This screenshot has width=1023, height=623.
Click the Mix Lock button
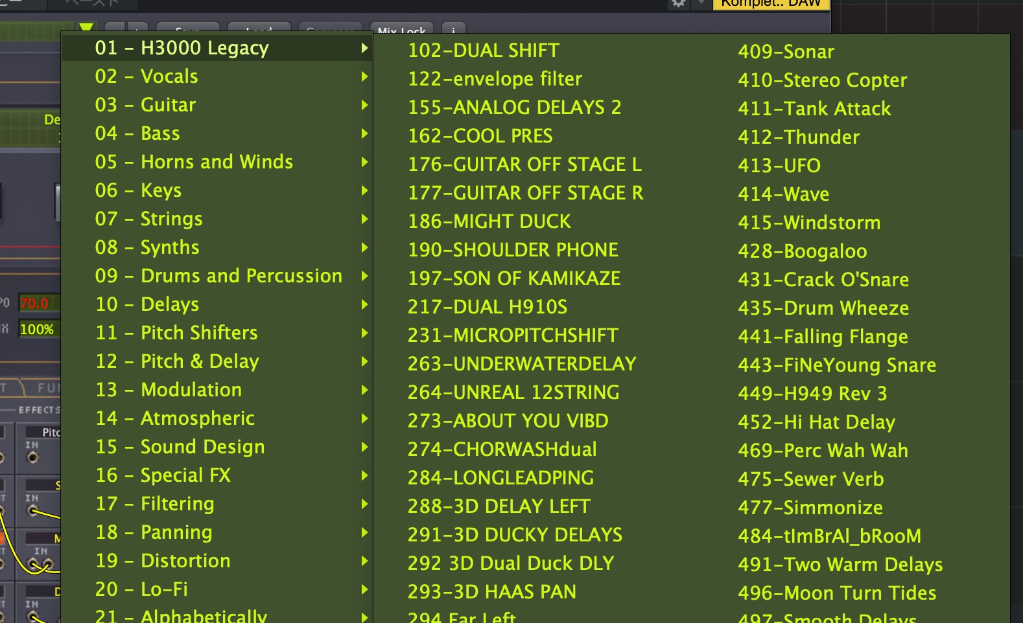pos(401,30)
